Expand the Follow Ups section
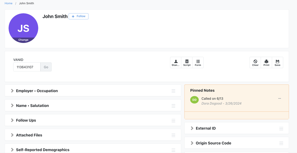The width and height of the screenshot is (297, 153). click(12, 120)
